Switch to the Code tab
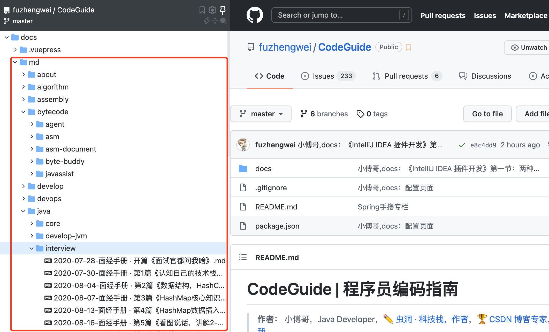549x332 pixels. point(270,76)
